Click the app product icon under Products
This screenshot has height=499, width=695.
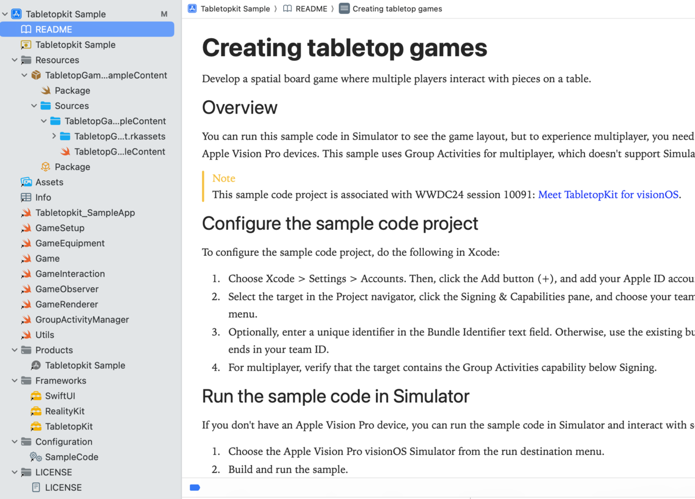35,365
